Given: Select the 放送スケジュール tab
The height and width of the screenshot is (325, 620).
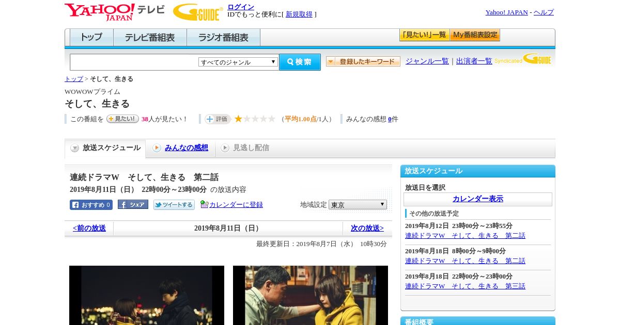Looking at the screenshot, I should click(105, 148).
